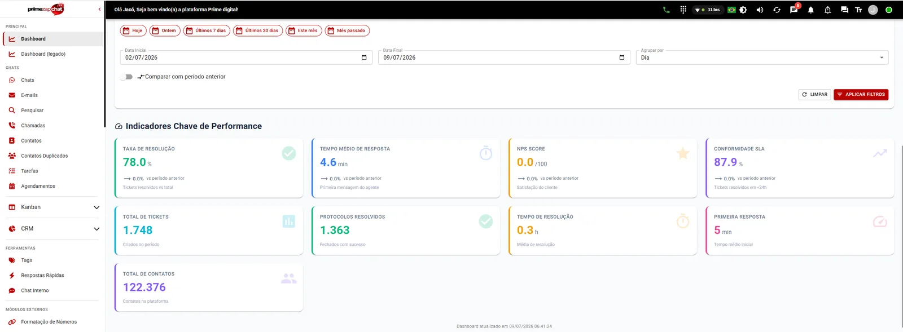Open Chamadas in the sidebar
903x332 pixels.
(52, 126)
